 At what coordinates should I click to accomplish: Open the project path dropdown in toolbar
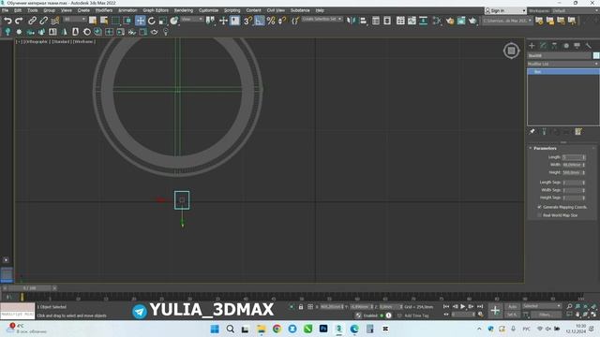[x=507, y=21]
